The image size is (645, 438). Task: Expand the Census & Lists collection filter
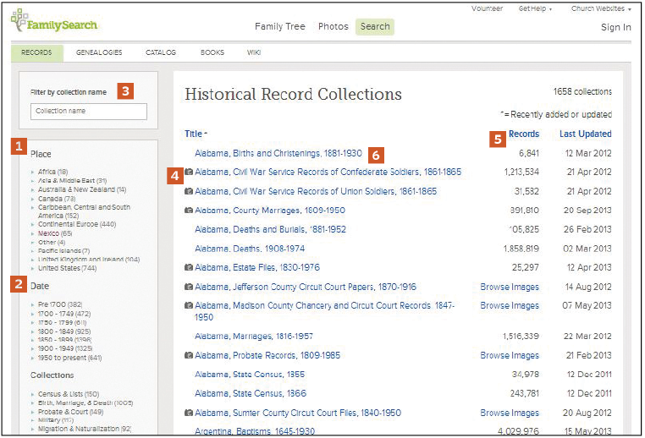[x=32, y=394]
